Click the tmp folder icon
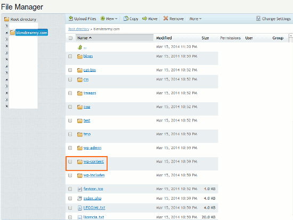 tap(80, 134)
